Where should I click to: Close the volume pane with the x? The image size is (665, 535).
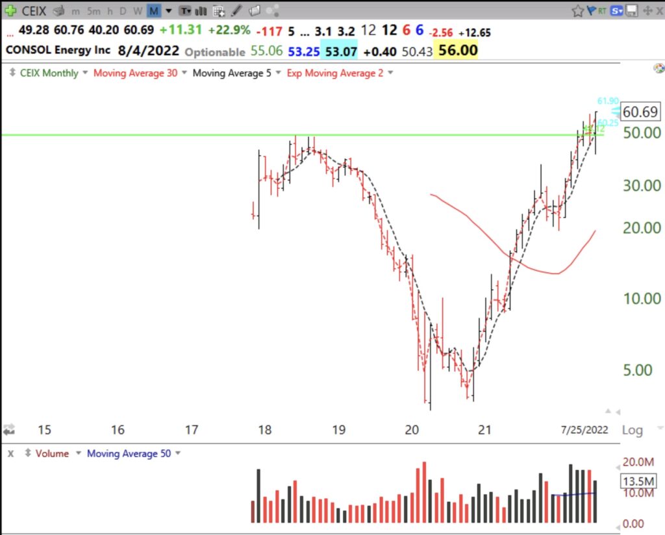[x=10, y=453]
